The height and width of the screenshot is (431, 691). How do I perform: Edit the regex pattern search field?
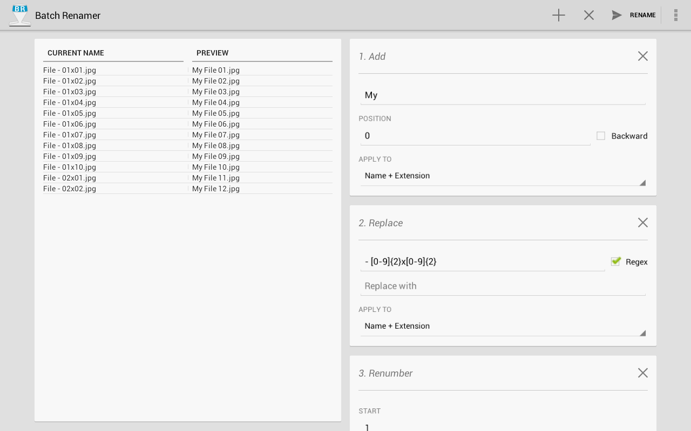[483, 262]
